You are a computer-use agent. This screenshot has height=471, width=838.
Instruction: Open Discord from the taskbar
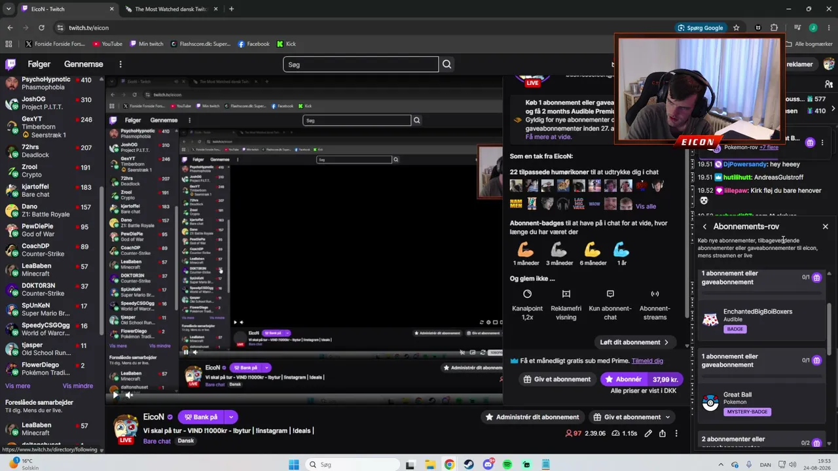click(488, 464)
